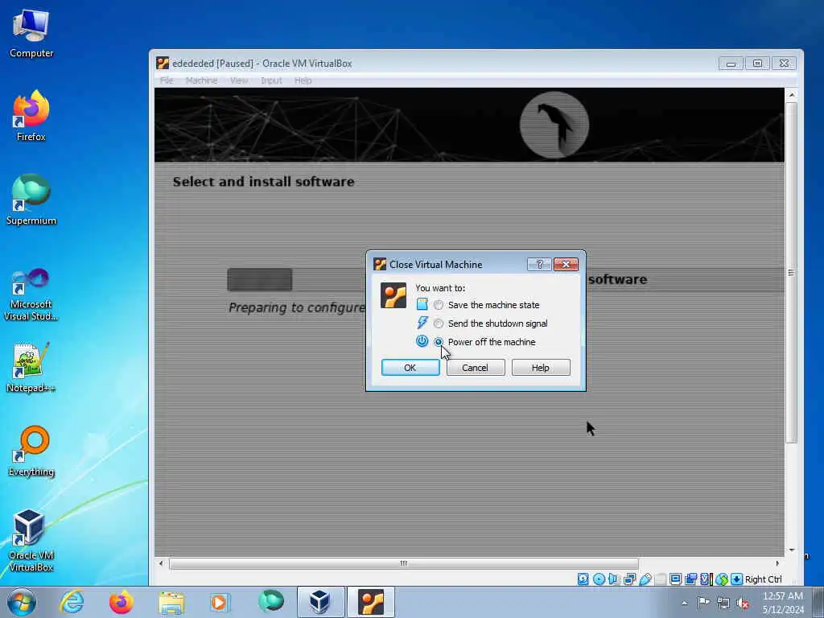
Task: Click the hard disk activity status icon
Action: [x=583, y=579]
